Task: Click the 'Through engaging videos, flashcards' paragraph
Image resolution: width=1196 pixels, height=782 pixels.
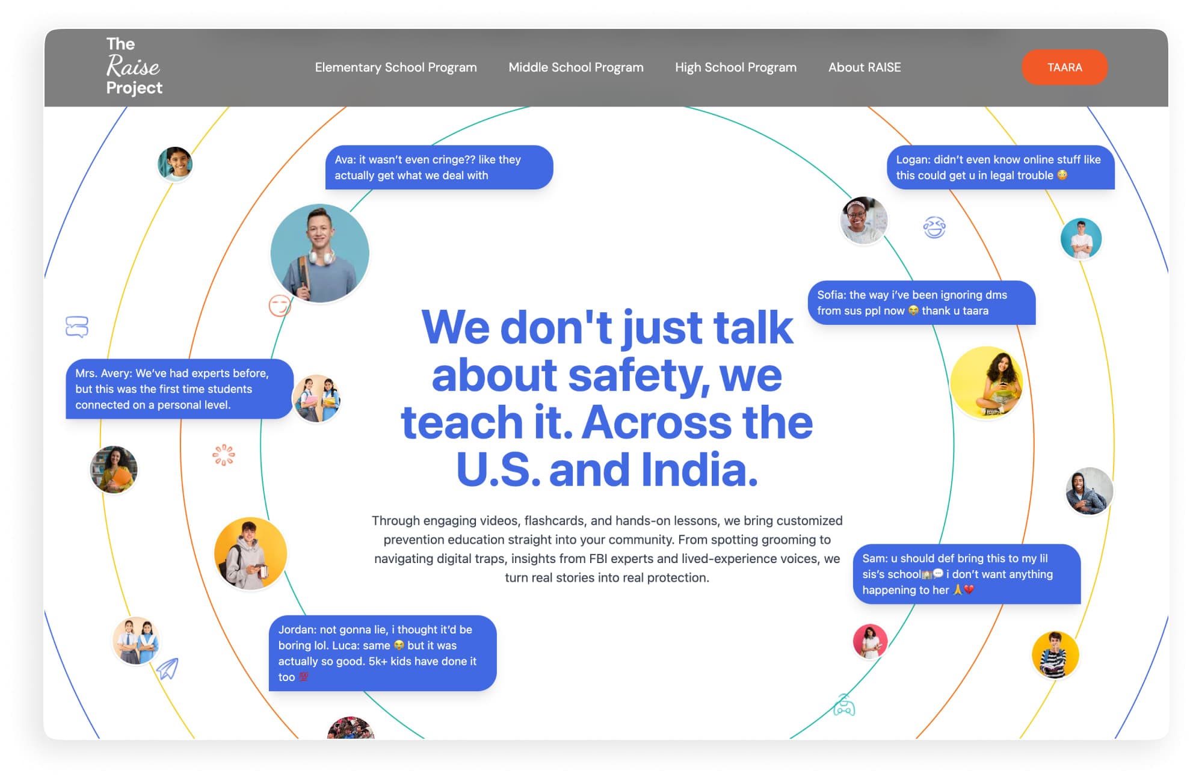Action: pyautogui.click(x=607, y=549)
